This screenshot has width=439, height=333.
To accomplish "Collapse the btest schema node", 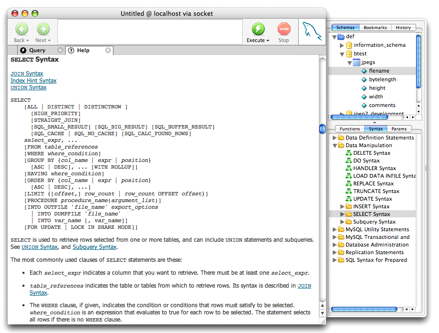I will [342, 54].
